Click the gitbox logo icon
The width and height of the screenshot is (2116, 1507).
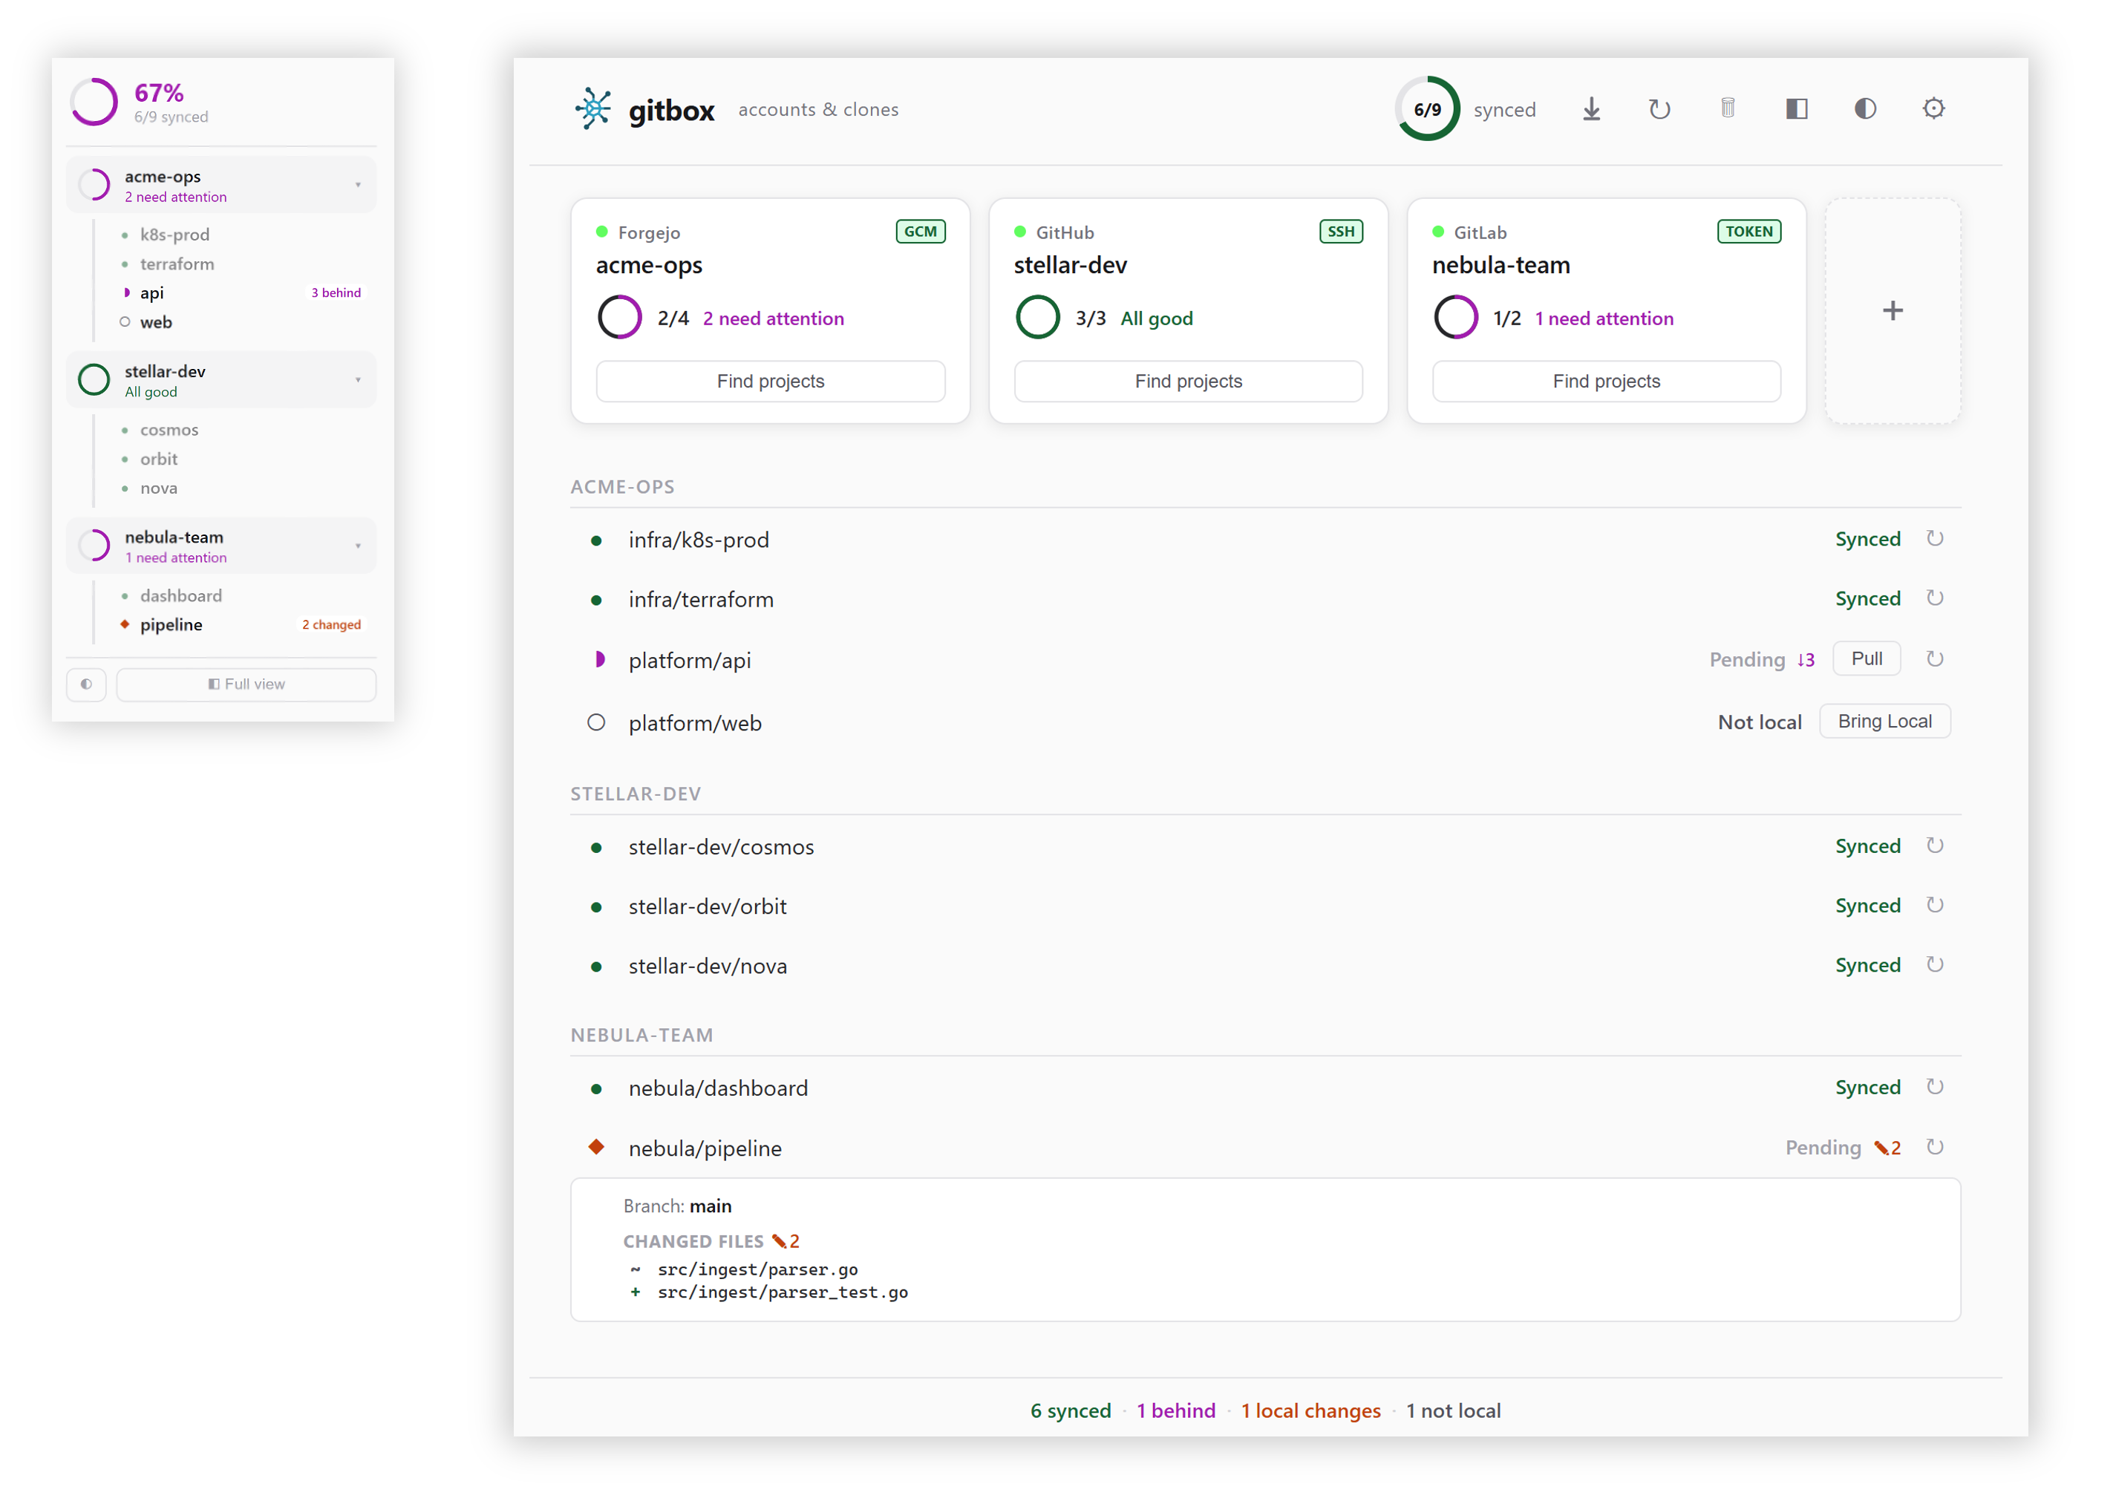[x=593, y=108]
